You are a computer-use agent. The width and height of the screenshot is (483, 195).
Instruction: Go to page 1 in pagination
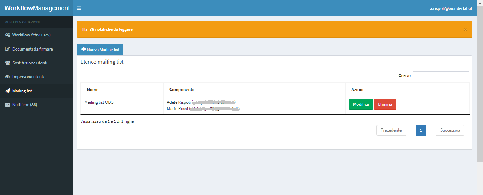[421, 130]
